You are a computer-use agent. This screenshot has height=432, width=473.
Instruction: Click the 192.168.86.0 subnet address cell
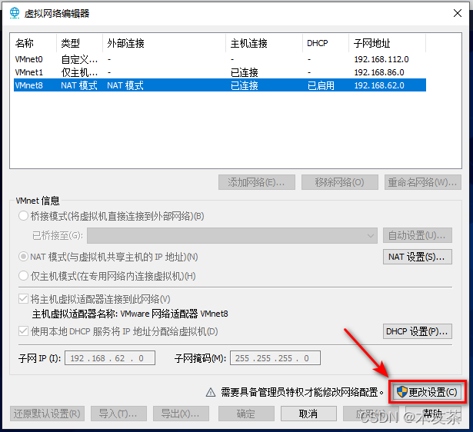[x=379, y=72]
